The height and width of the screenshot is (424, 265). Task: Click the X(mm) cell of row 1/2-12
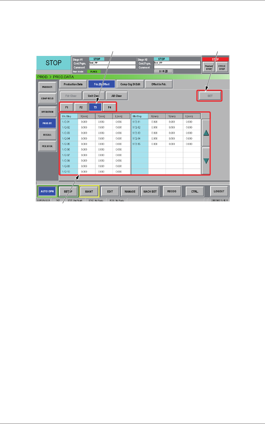click(157, 128)
